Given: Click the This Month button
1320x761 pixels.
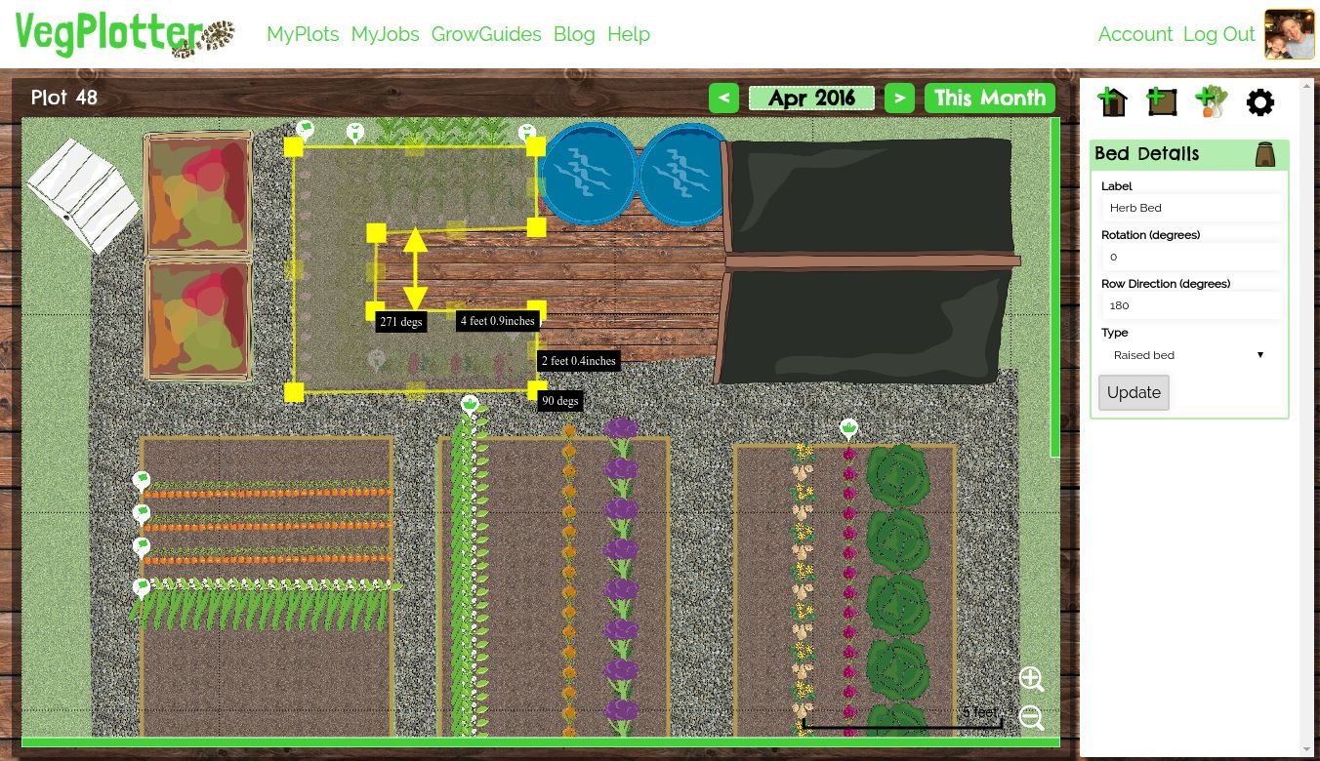Looking at the screenshot, I should coord(989,98).
